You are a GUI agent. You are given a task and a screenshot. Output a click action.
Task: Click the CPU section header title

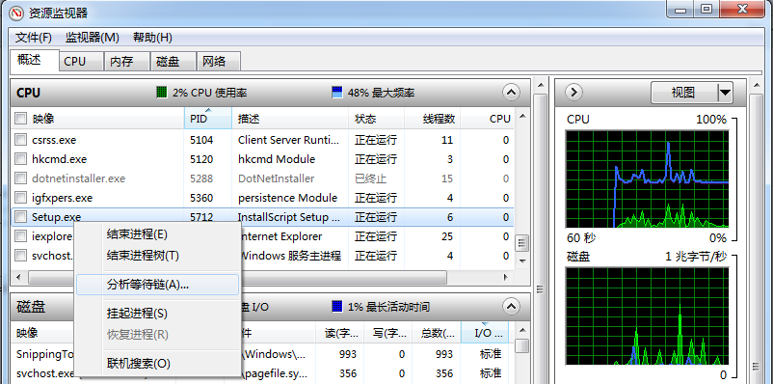click(x=29, y=93)
